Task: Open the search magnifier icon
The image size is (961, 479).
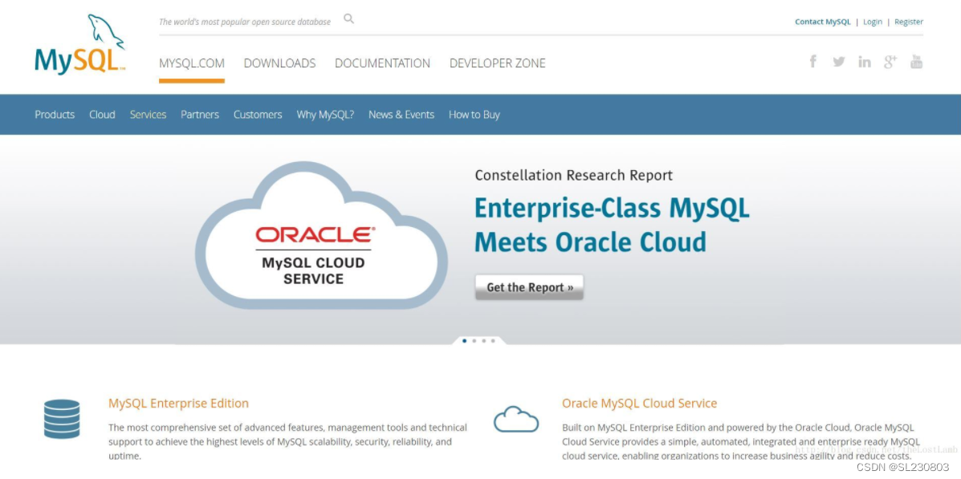Action: (x=348, y=19)
